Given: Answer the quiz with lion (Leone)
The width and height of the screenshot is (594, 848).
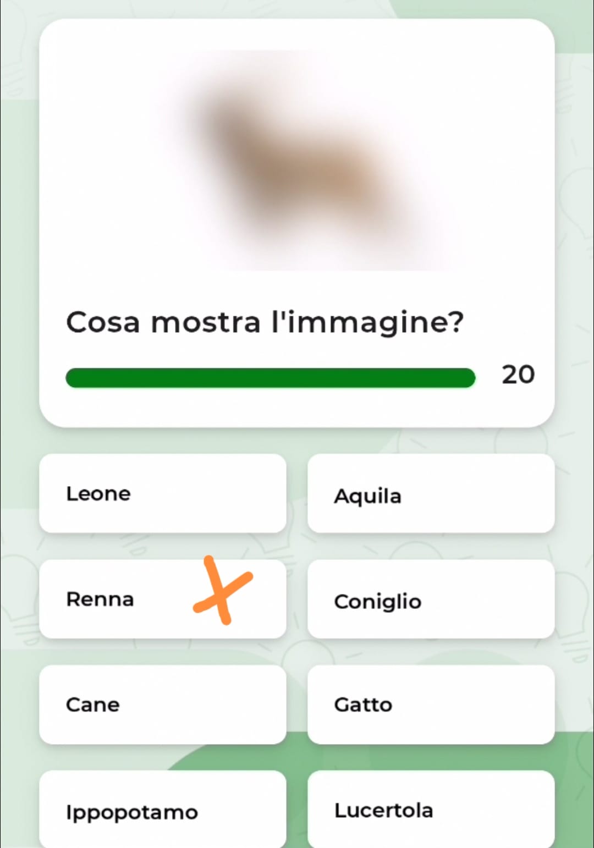Looking at the screenshot, I should pyautogui.click(x=162, y=493).
